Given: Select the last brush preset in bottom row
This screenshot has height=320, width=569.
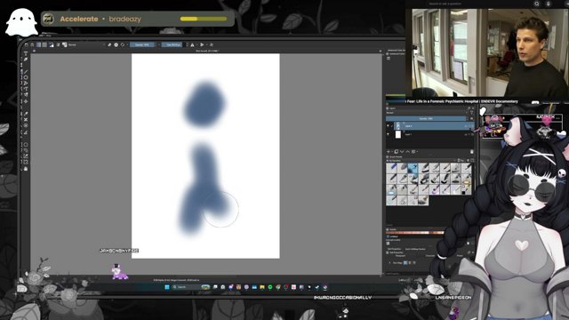Looking at the screenshot, I should pos(423,200).
